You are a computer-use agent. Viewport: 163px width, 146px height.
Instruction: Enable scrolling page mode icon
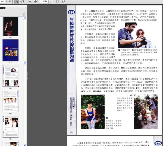click(x=58, y=1)
